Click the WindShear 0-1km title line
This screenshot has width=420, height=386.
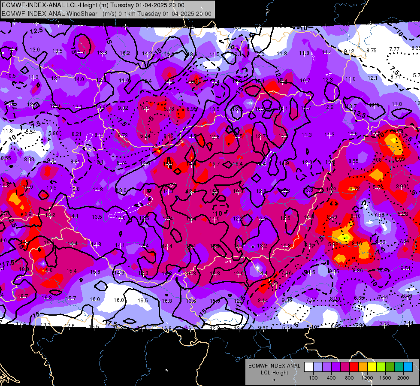(106, 14)
